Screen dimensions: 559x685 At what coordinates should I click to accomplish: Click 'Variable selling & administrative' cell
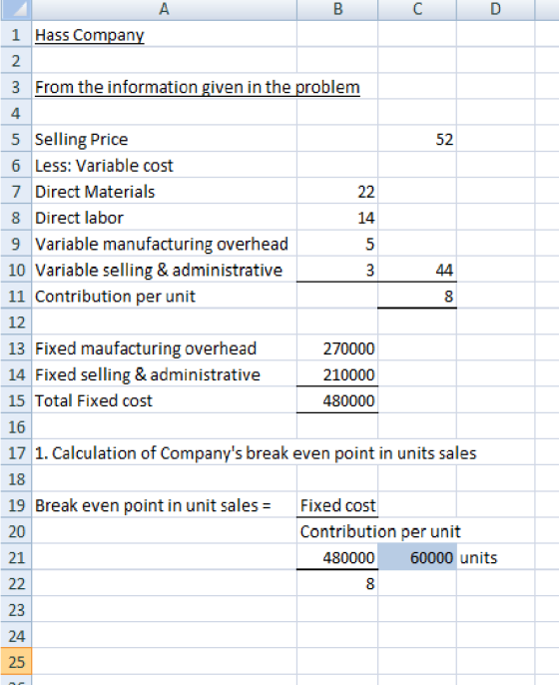pyautogui.click(x=164, y=270)
